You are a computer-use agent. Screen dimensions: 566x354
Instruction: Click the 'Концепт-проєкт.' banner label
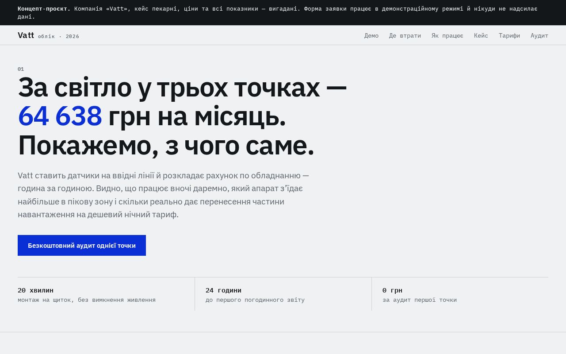click(44, 9)
